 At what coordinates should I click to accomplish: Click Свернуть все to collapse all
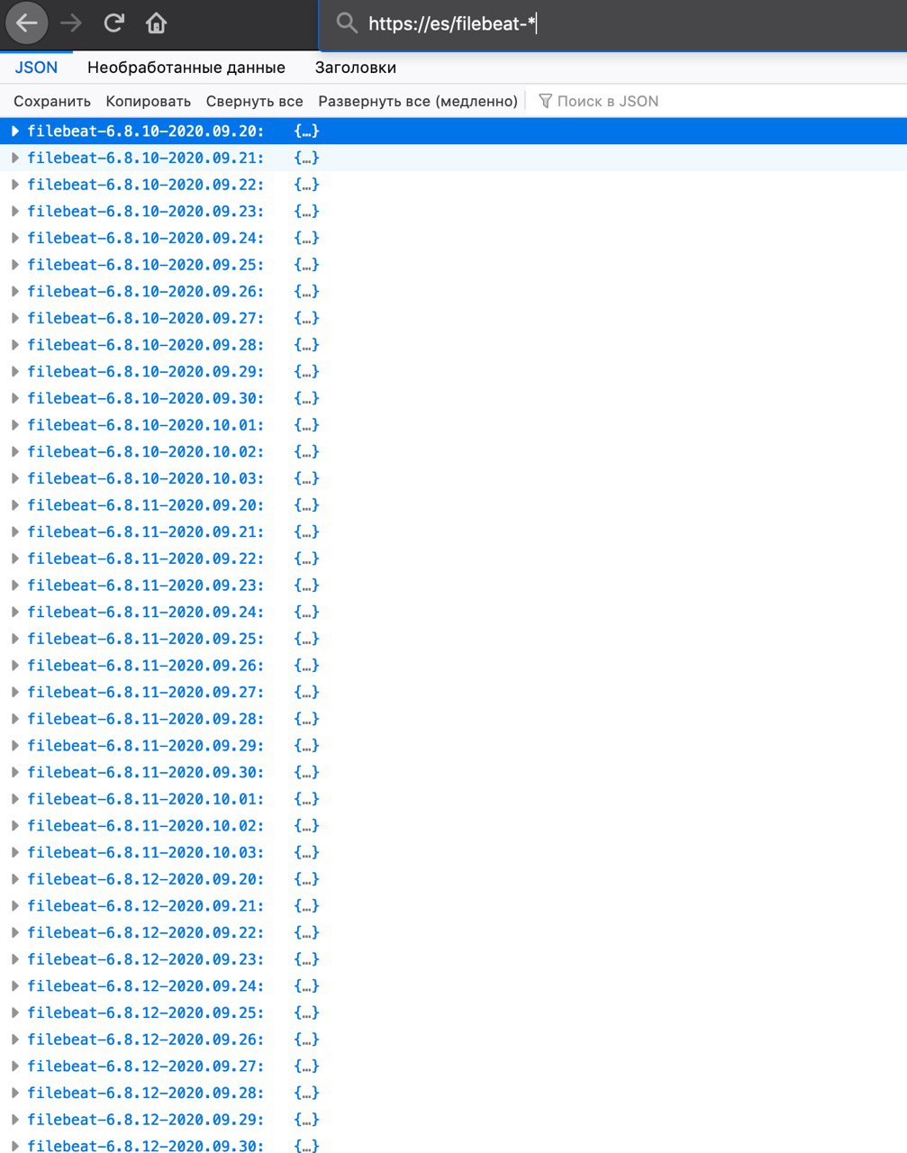[x=255, y=101]
